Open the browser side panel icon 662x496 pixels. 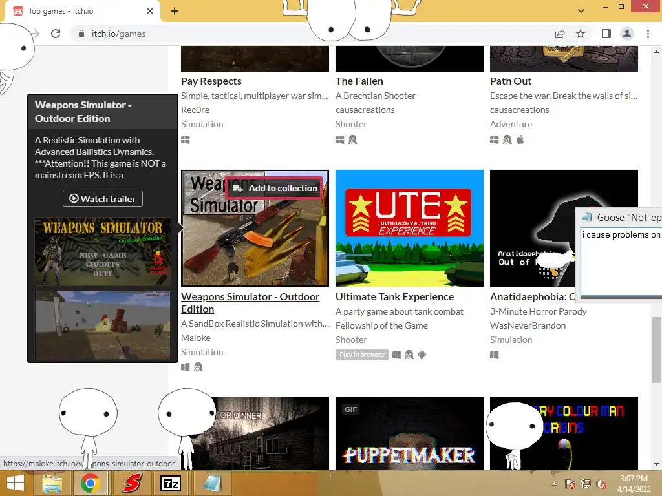click(606, 34)
